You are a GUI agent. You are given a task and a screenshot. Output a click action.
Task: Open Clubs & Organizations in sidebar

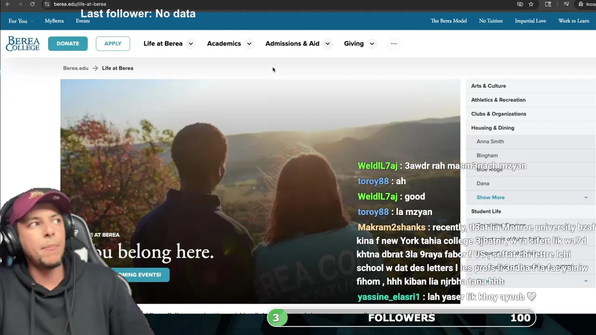(499, 114)
